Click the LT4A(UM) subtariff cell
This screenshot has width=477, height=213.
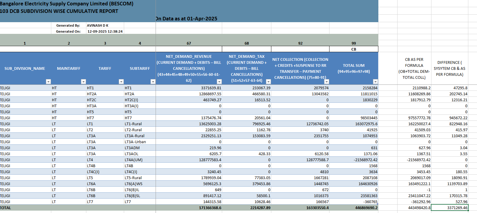click(x=139, y=160)
